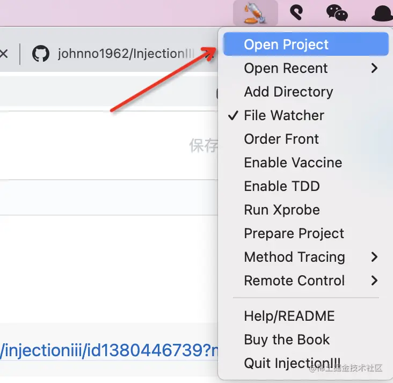Enable TDD from the menu
The width and height of the screenshot is (393, 383).
coord(282,186)
